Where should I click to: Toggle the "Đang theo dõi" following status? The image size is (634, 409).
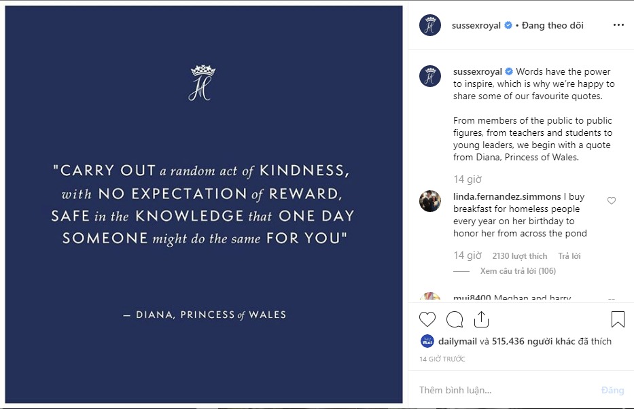[x=553, y=26]
